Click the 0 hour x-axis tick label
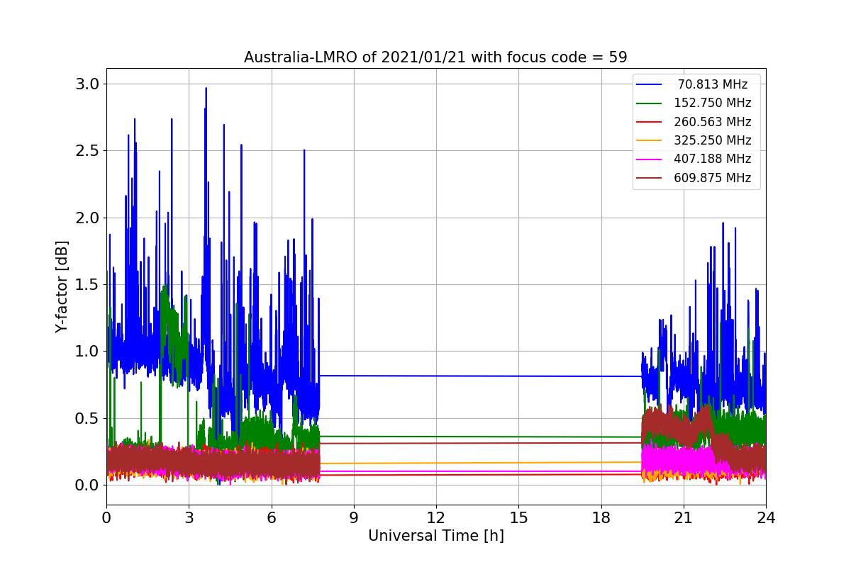The height and width of the screenshot is (567, 851). (x=106, y=517)
